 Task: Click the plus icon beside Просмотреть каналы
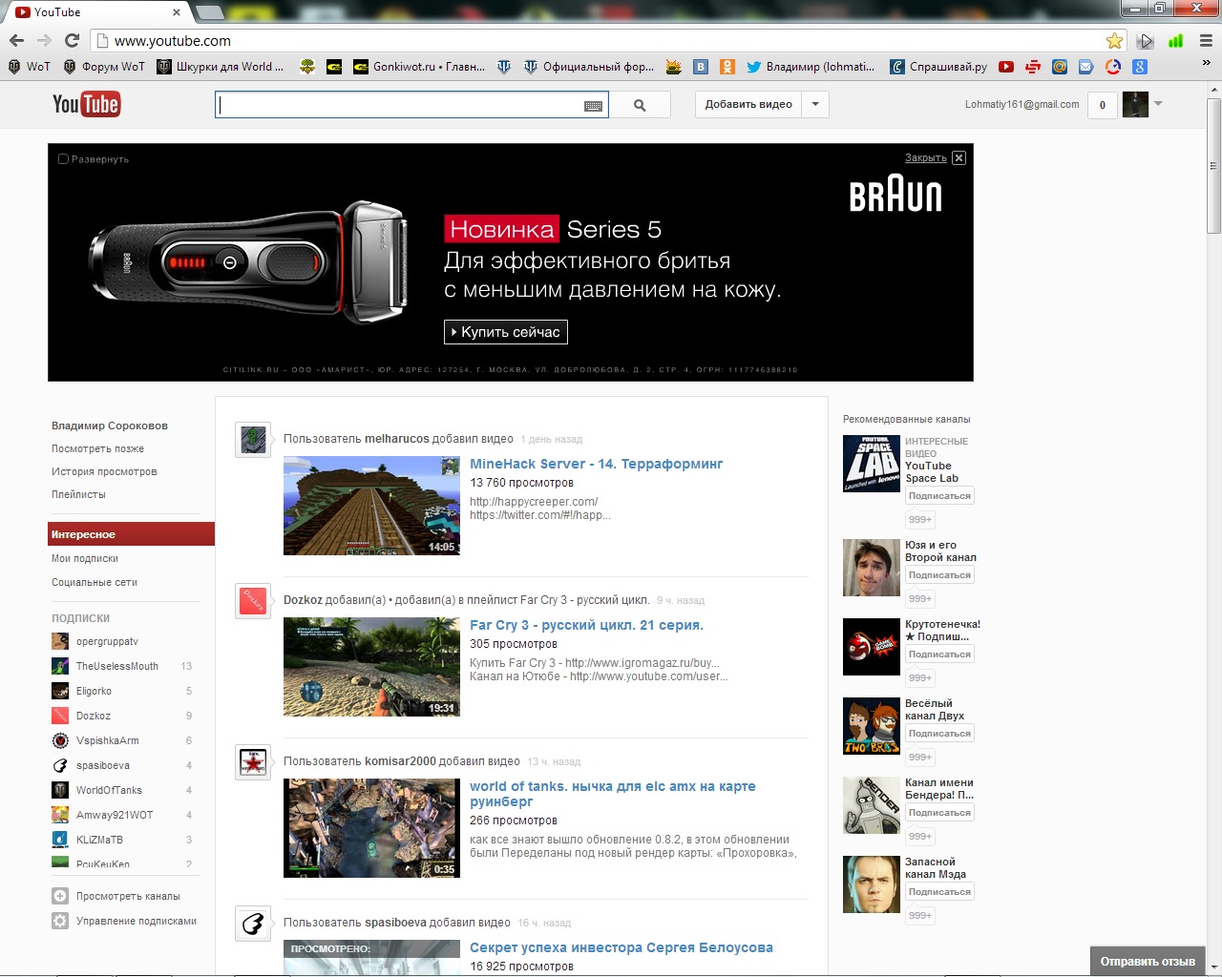pyautogui.click(x=60, y=896)
